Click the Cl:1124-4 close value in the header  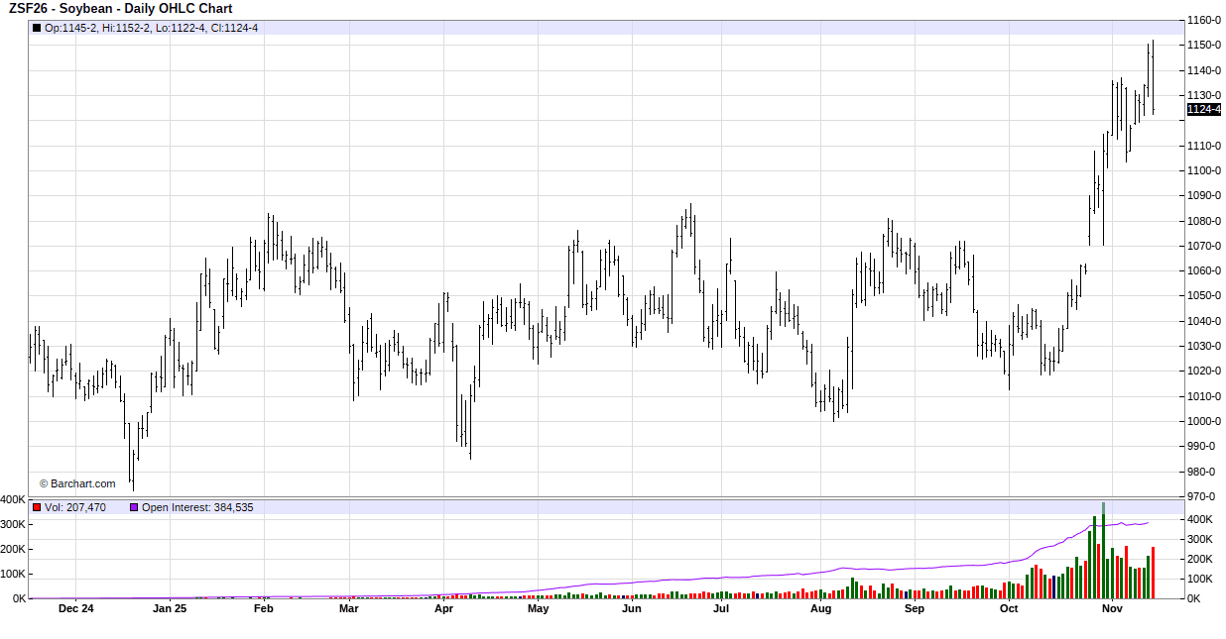pos(234,28)
